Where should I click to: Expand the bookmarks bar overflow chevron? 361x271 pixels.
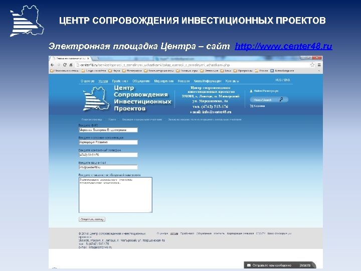[x=319, y=71]
